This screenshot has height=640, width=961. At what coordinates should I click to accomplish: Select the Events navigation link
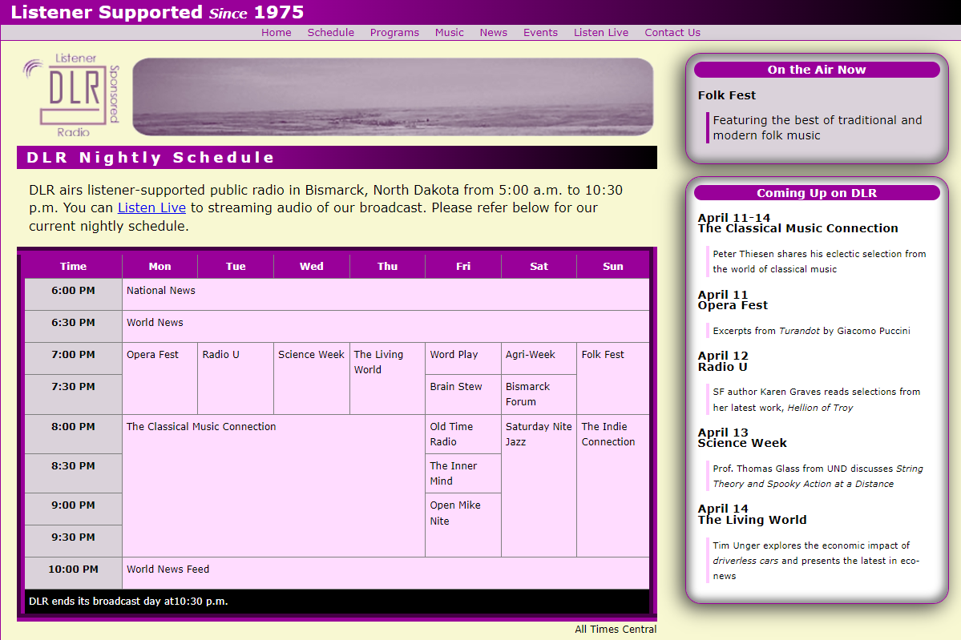click(x=540, y=32)
